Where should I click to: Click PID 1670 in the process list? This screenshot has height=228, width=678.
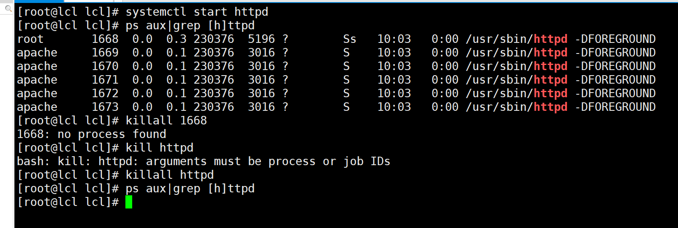[105, 66]
